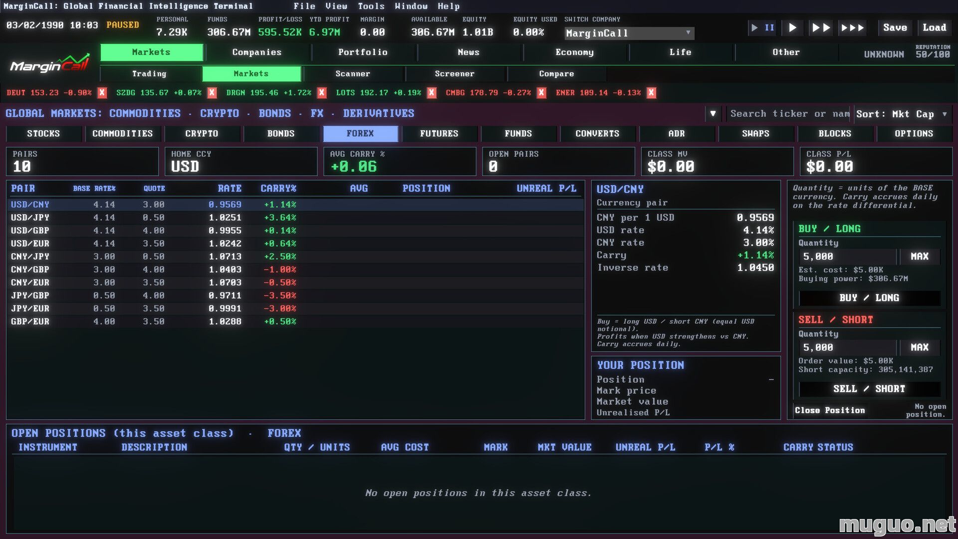958x539 pixels.
Task: Select the OPTIONS asset class tab
Action: [x=914, y=134]
